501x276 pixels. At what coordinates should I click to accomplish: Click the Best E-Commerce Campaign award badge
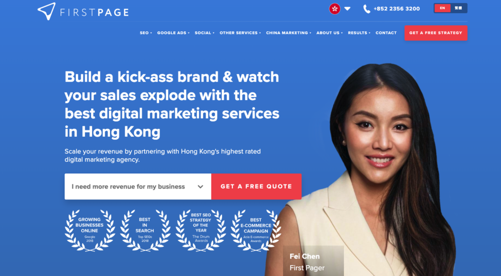[x=256, y=231]
